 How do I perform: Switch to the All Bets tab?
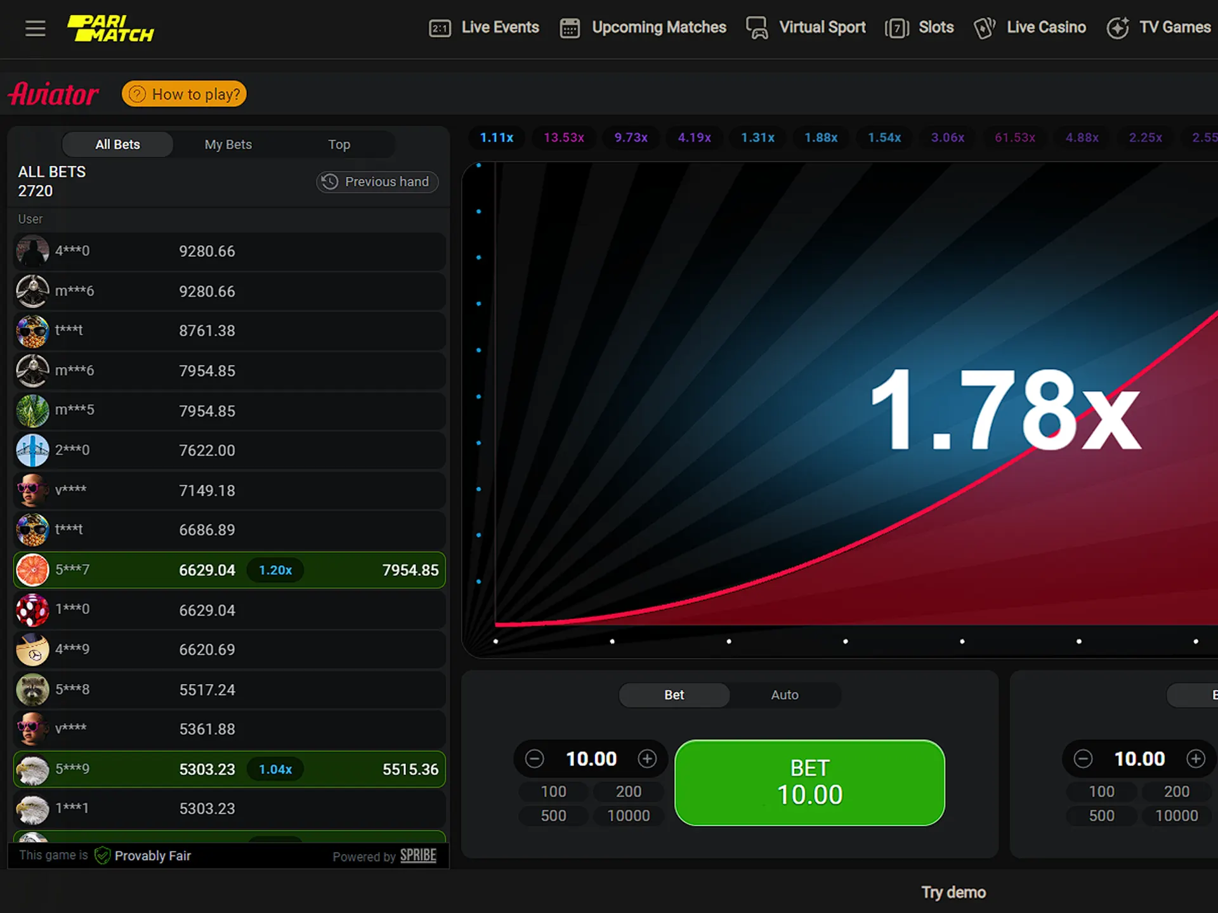(117, 145)
